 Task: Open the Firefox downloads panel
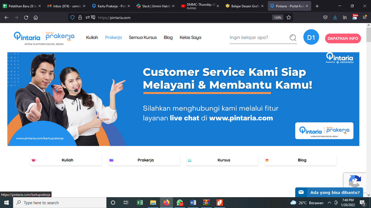pyautogui.click(x=335, y=18)
